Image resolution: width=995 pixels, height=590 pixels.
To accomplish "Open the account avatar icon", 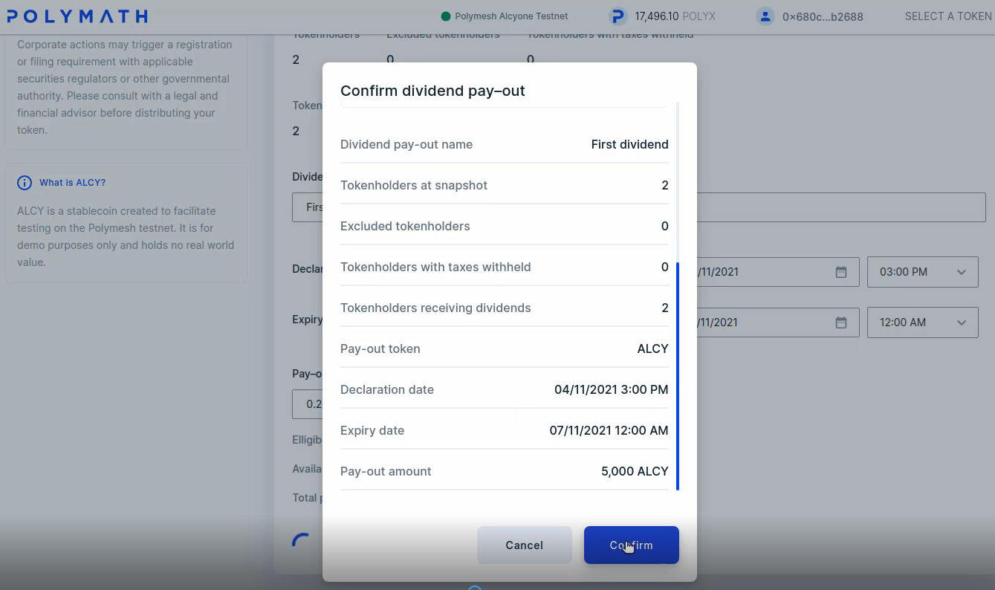I will coord(765,16).
